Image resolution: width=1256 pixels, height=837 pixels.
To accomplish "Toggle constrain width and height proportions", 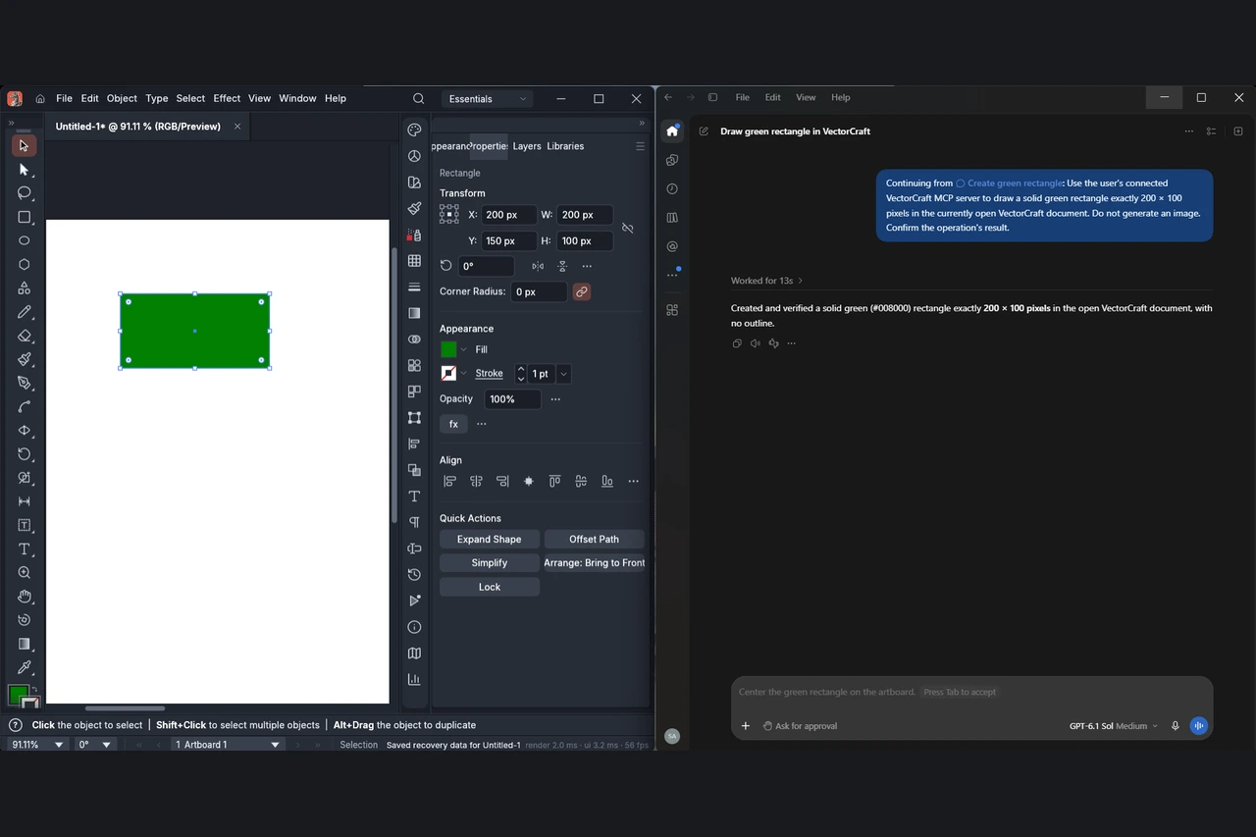I will [x=628, y=228].
